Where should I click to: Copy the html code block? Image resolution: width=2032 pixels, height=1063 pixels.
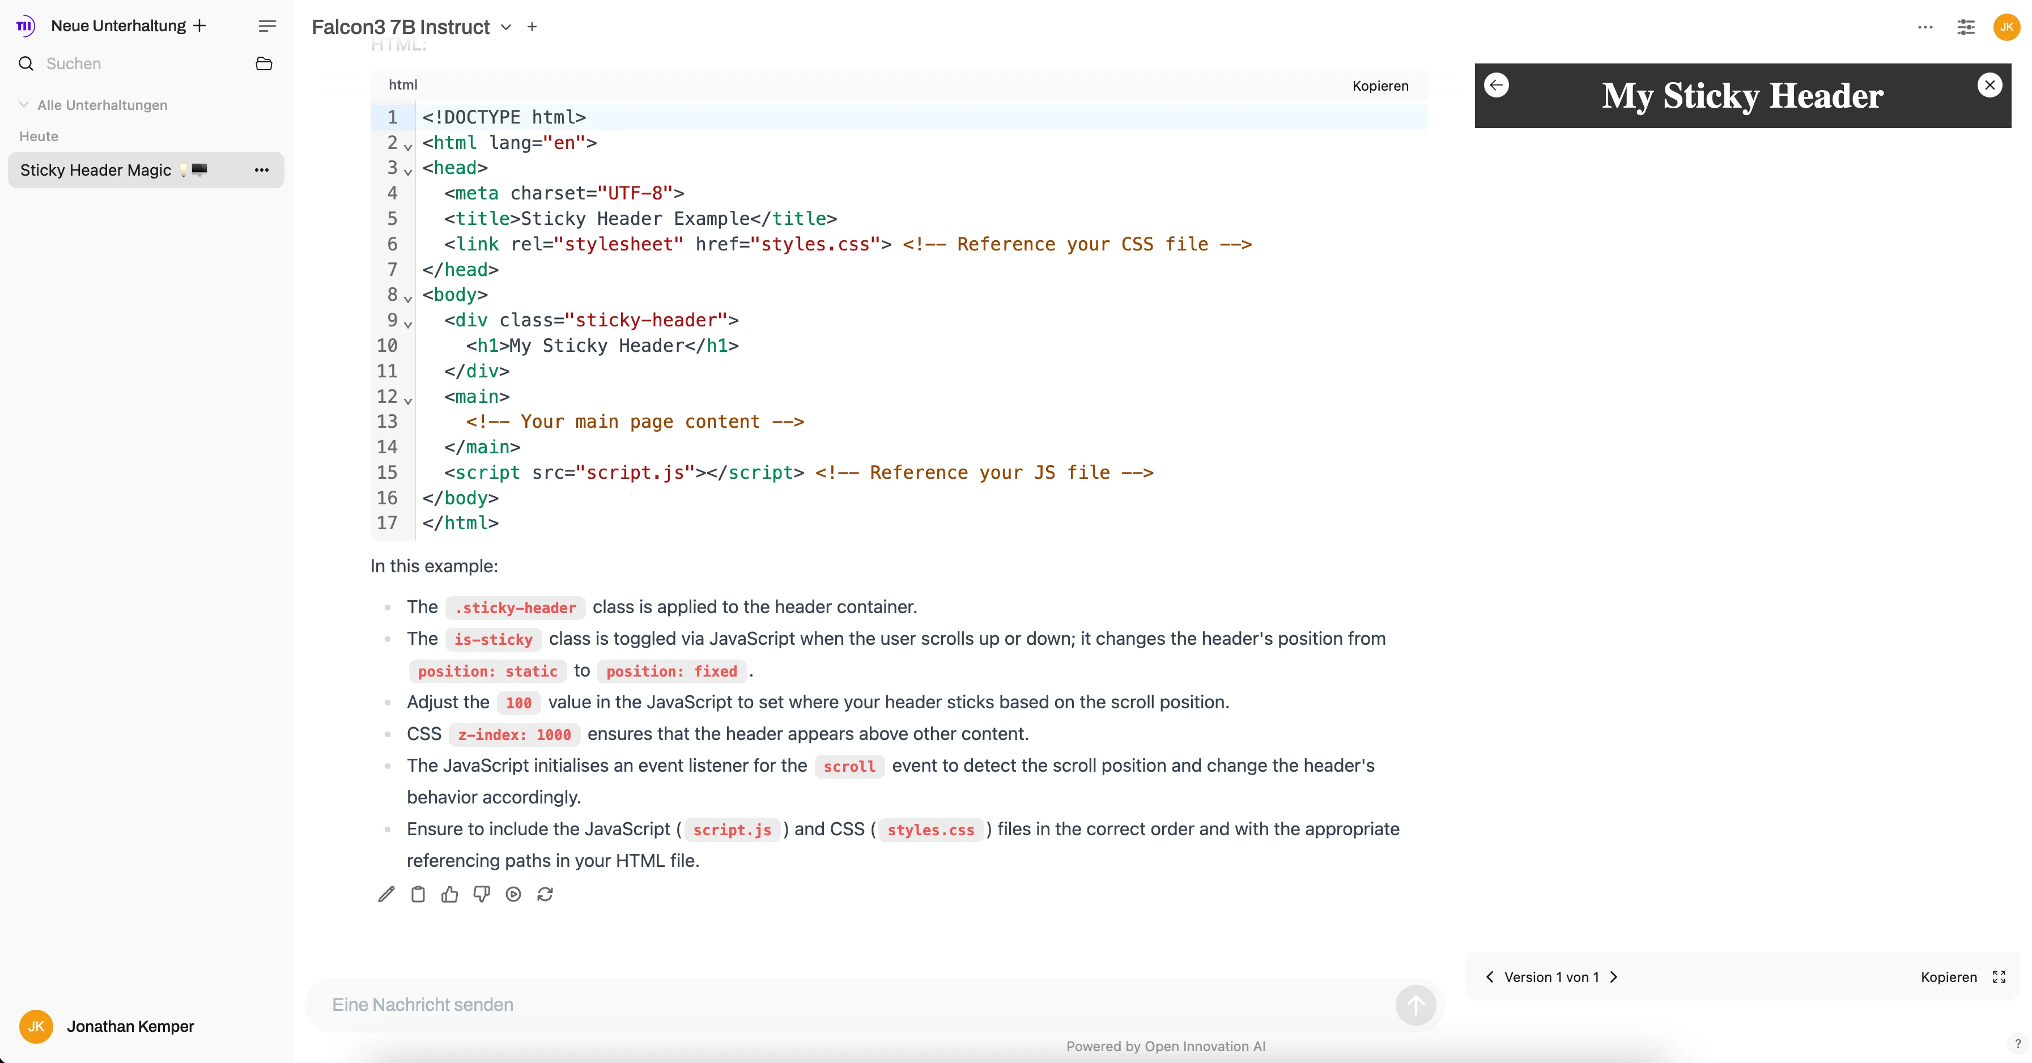point(1380,86)
